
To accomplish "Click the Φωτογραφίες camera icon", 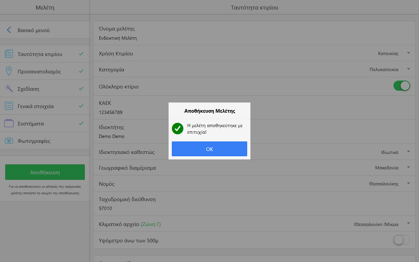I will (9, 141).
